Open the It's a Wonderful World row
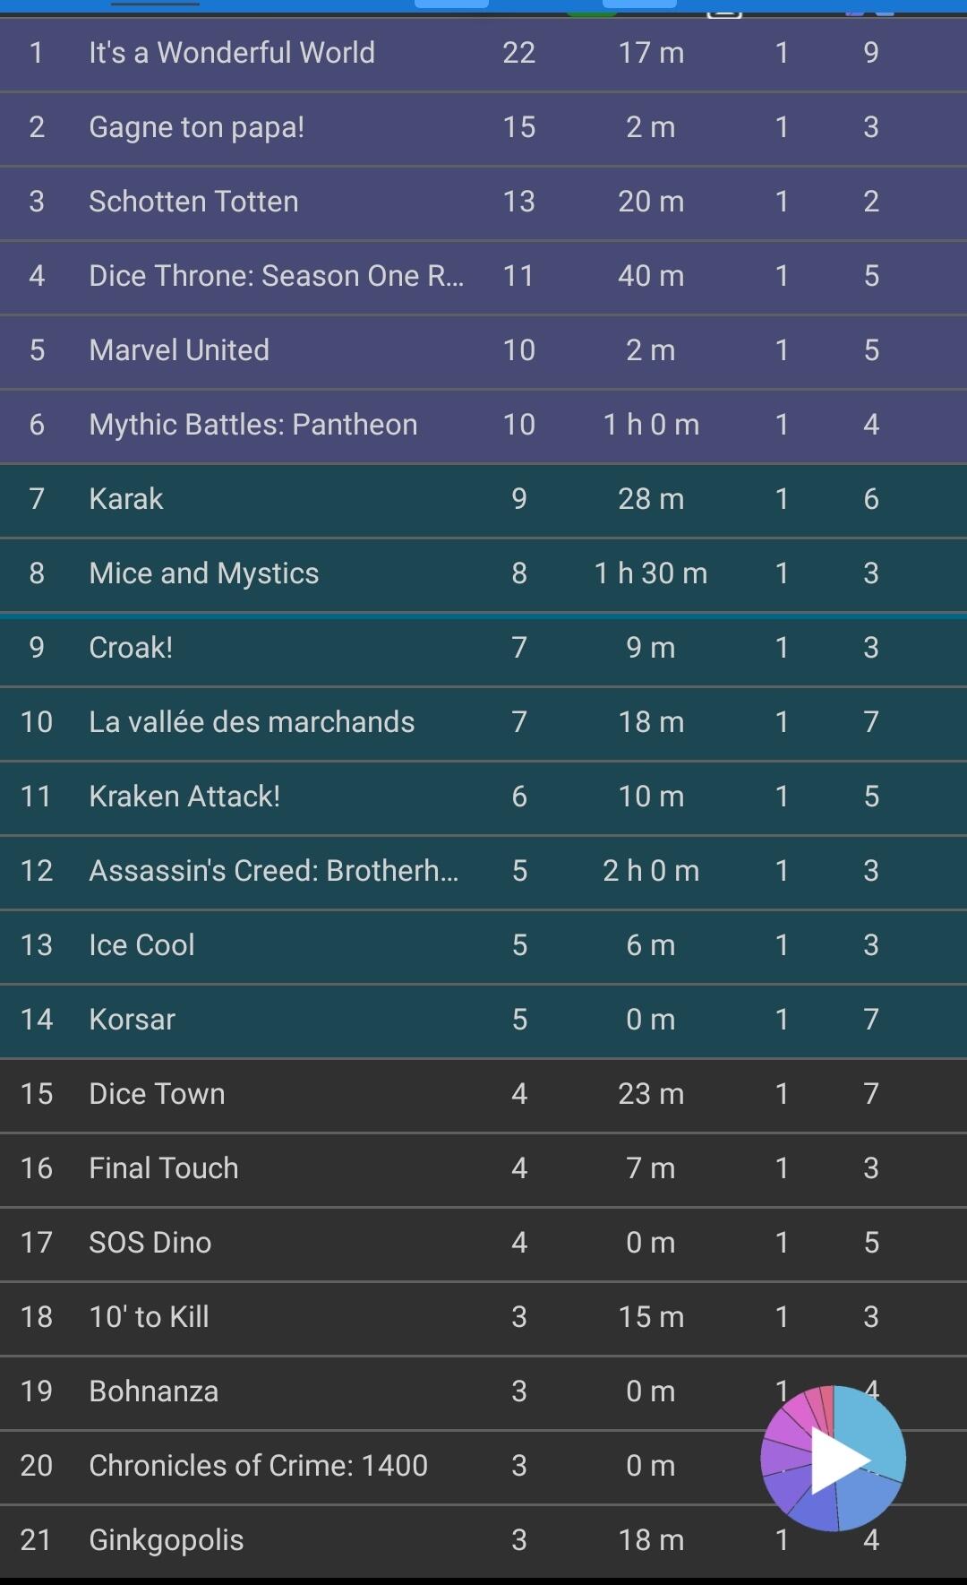This screenshot has height=1585, width=967. click(x=483, y=54)
